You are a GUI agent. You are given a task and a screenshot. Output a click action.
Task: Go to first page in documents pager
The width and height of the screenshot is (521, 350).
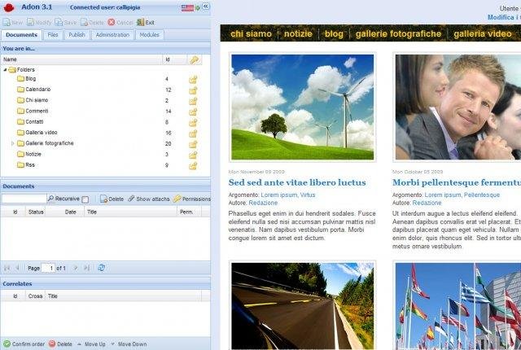tap(7, 268)
